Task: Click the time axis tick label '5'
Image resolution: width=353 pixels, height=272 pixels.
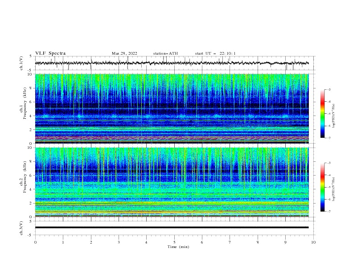Action: 174,242
